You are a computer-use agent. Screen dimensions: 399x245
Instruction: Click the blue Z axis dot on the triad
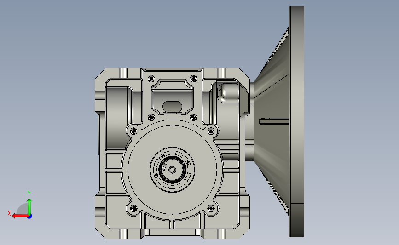pos(30,216)
